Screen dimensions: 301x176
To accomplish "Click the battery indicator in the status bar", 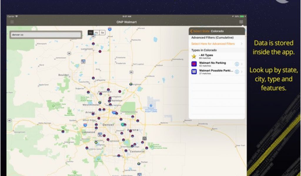I will click(x=242, y=16).
